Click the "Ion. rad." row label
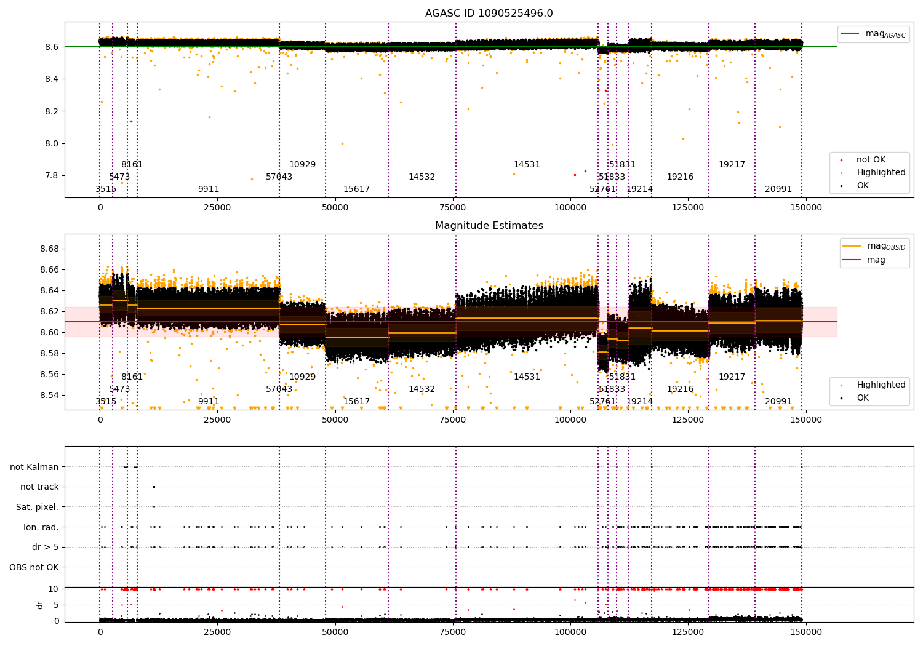Screen dimensions: 923x646 (x=41, y=527)
